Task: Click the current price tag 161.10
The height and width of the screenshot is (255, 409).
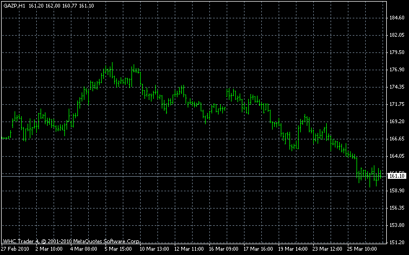Action: point(398,176)
